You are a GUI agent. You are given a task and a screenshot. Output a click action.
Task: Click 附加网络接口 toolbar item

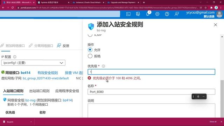[x=13, y=46]
